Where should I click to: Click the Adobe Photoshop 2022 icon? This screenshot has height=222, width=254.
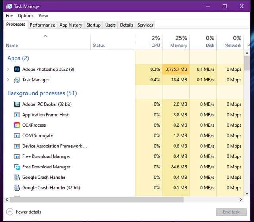pos(17,69)
